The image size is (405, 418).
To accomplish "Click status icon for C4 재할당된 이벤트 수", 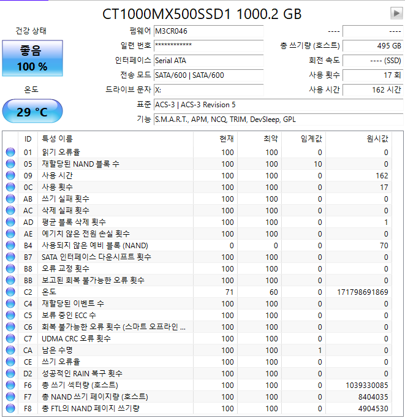I will click(x=10, y=303).
